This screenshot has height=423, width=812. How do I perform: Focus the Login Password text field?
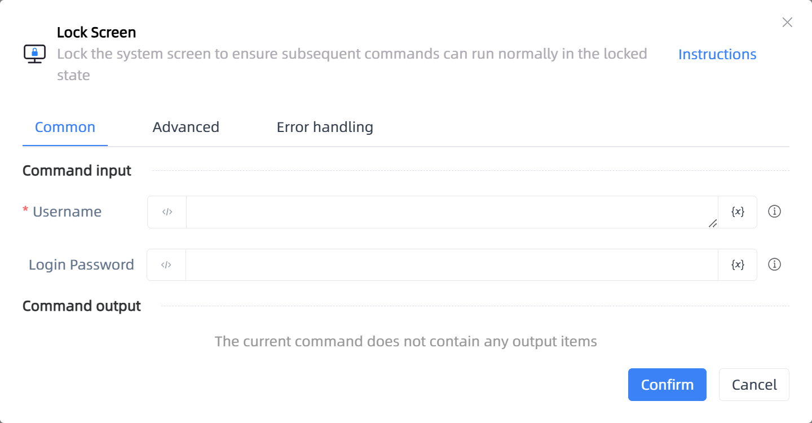click(x=452, y=265)
